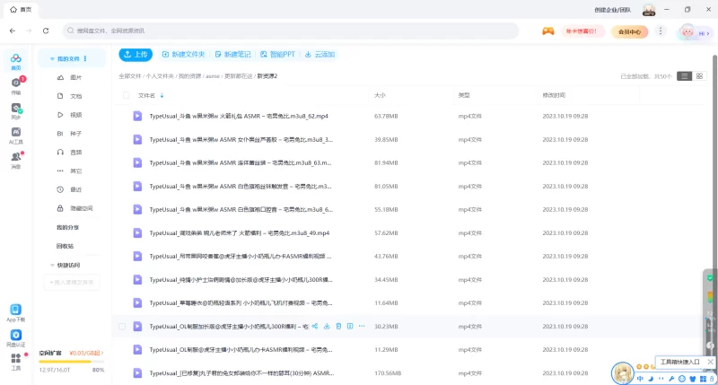Image resolution: width=718 pixels, height=385 pixels.
Task: Click the 新建文件夹 button
Action: click(183, 54)
